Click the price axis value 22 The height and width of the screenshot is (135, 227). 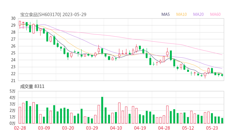13,74
